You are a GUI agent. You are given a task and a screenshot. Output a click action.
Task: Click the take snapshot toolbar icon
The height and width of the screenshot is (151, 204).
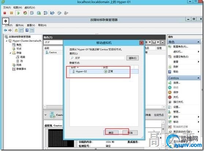tap(32, 13)
